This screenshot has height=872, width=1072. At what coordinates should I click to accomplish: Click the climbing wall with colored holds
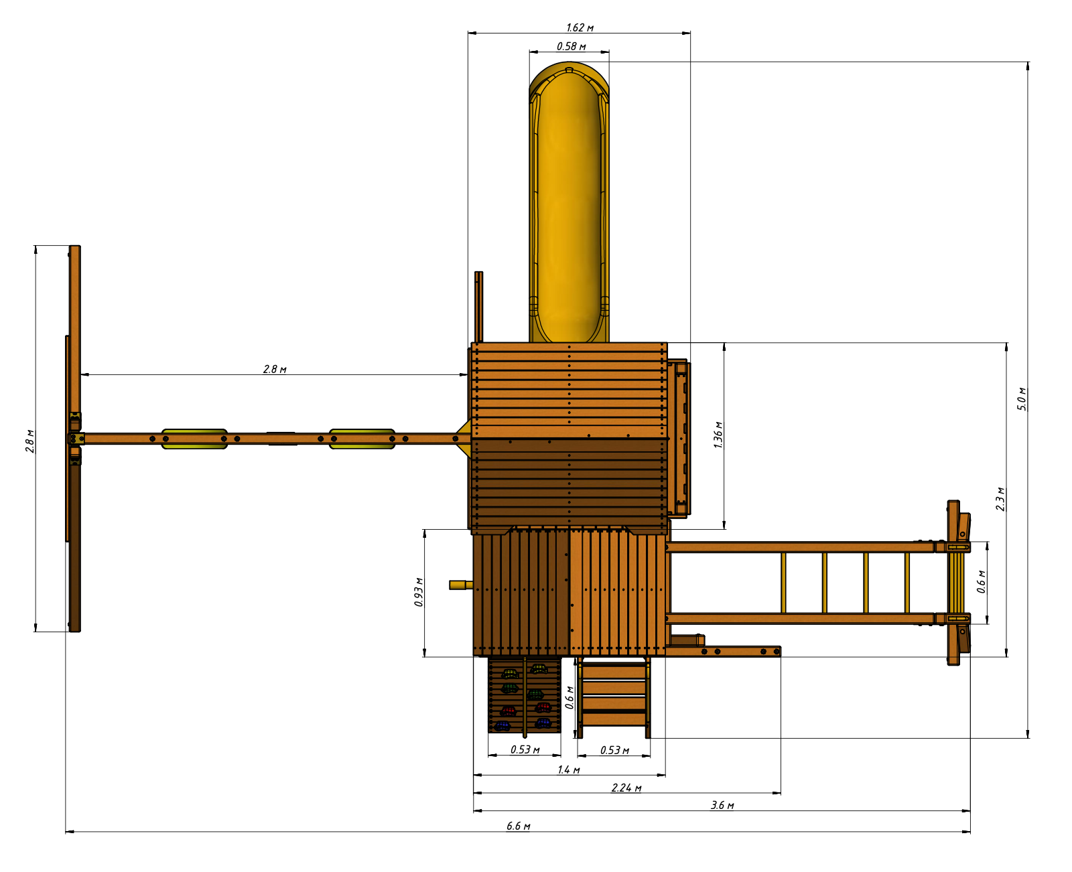coord(524,697)
